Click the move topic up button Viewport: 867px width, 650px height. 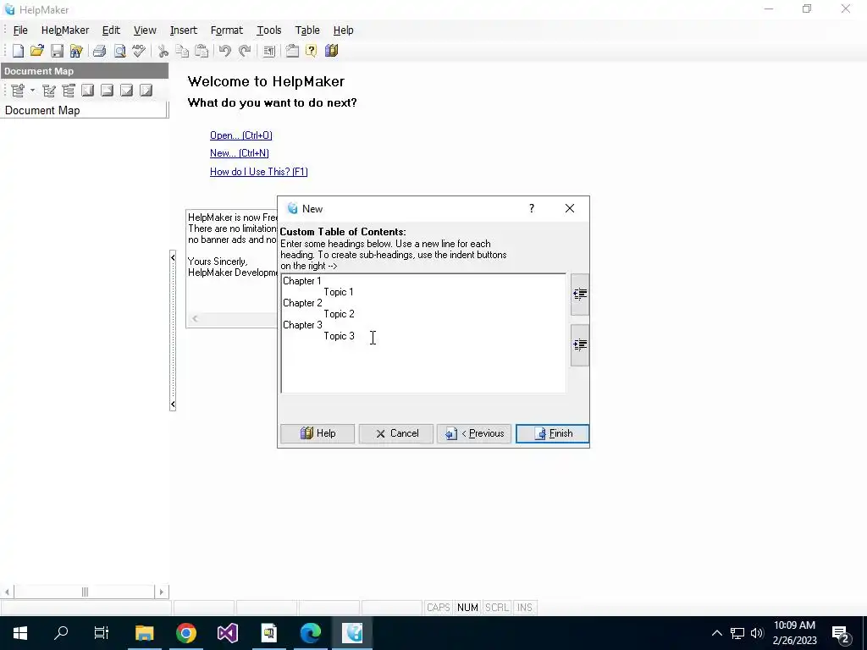107,90
